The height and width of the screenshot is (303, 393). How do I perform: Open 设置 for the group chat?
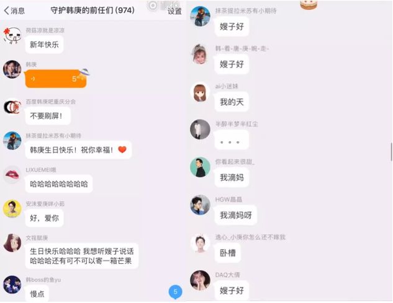coord(174,11)
